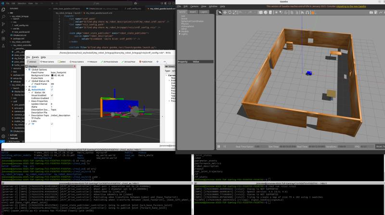Open Gazebo Window menu

click(x=213, y=6)
